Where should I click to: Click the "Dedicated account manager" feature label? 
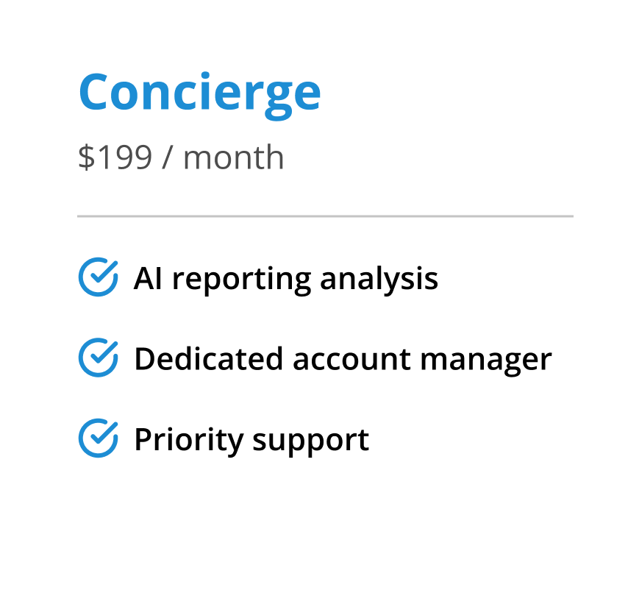tap(342, 359)
